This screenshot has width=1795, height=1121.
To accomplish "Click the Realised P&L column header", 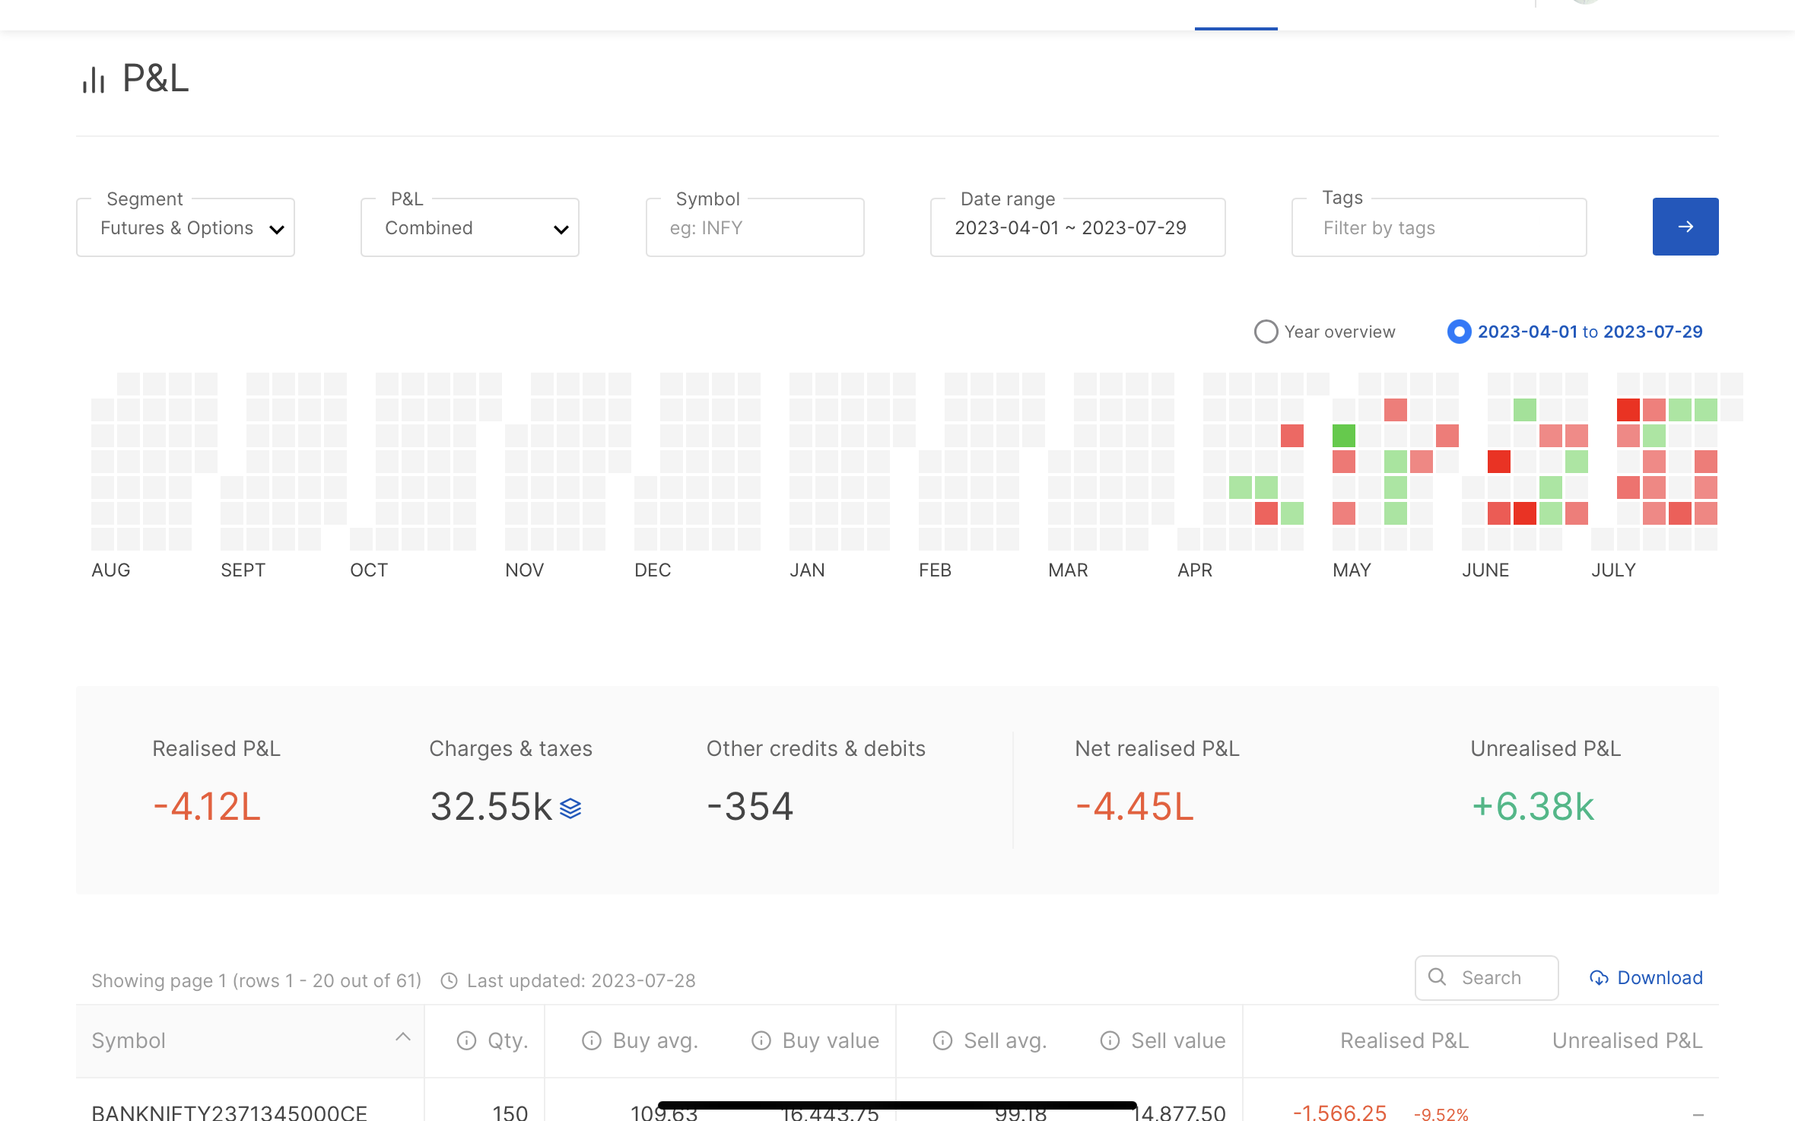I will (x=1404, y=1040).
